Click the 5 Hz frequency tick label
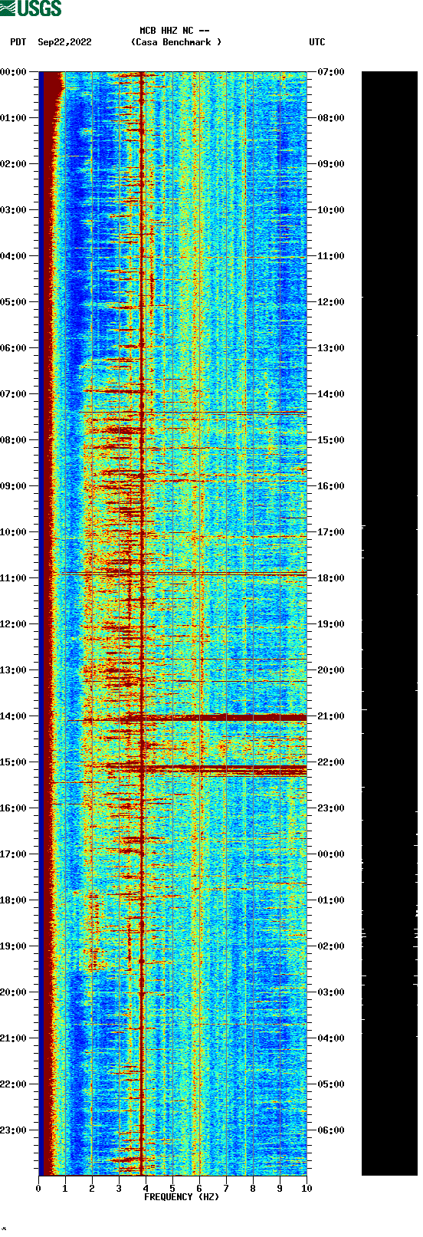 click(172, 1189)
